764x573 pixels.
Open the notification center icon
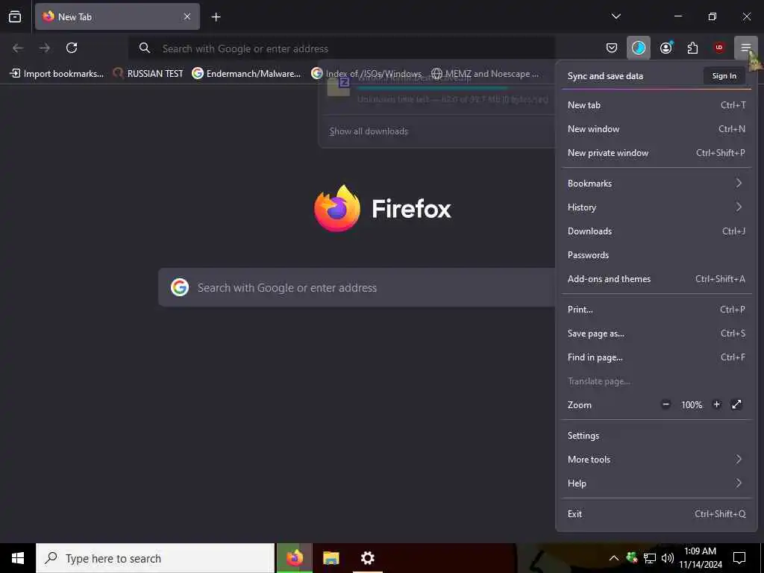pos(739,558)
